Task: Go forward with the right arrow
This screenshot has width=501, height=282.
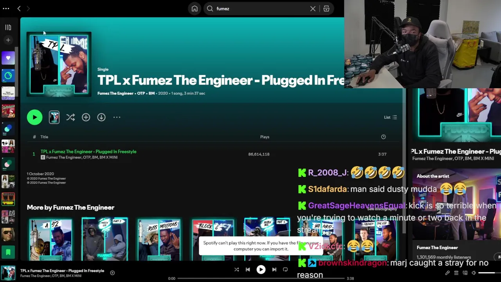Action: (28, 9)
